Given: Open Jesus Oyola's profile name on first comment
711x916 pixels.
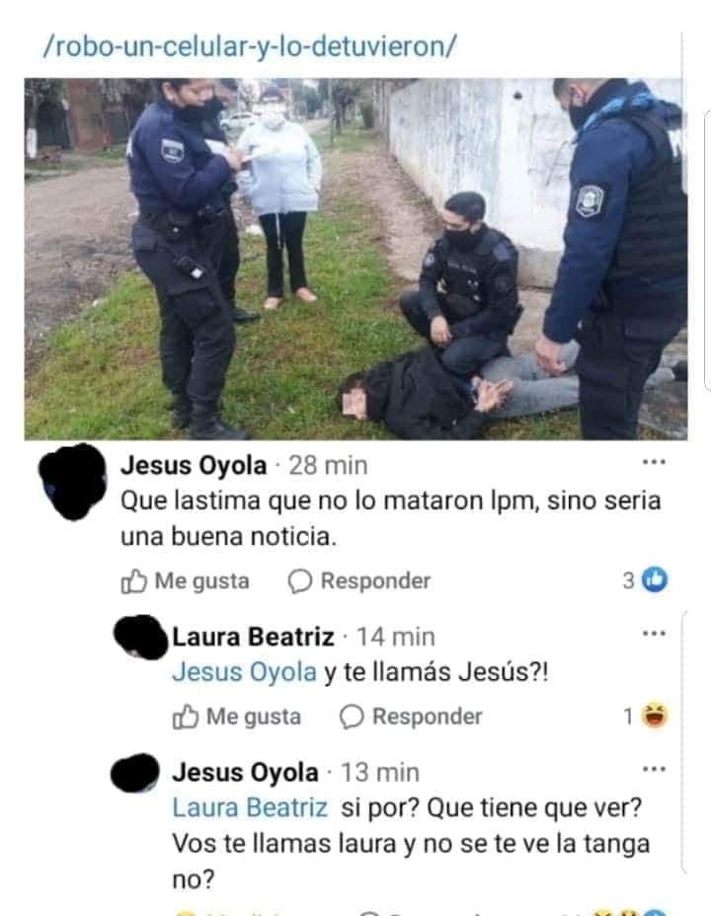Looking at the screenshot, I should (194, 466).
